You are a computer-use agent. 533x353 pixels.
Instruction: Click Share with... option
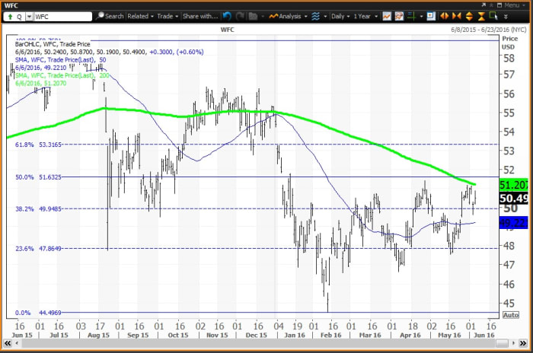200,16
